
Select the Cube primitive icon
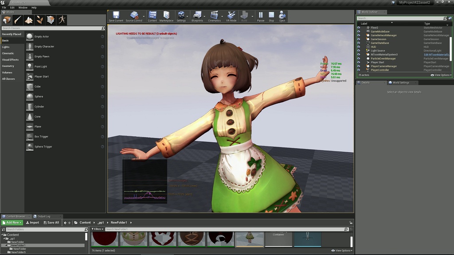pyautogui.click(x=30, y=86)
